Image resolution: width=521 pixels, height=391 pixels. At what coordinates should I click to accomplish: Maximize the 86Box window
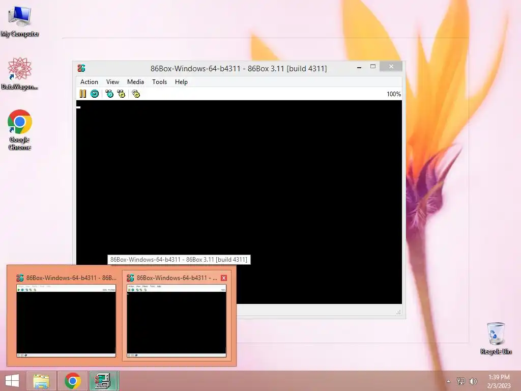tap(373, 67)
